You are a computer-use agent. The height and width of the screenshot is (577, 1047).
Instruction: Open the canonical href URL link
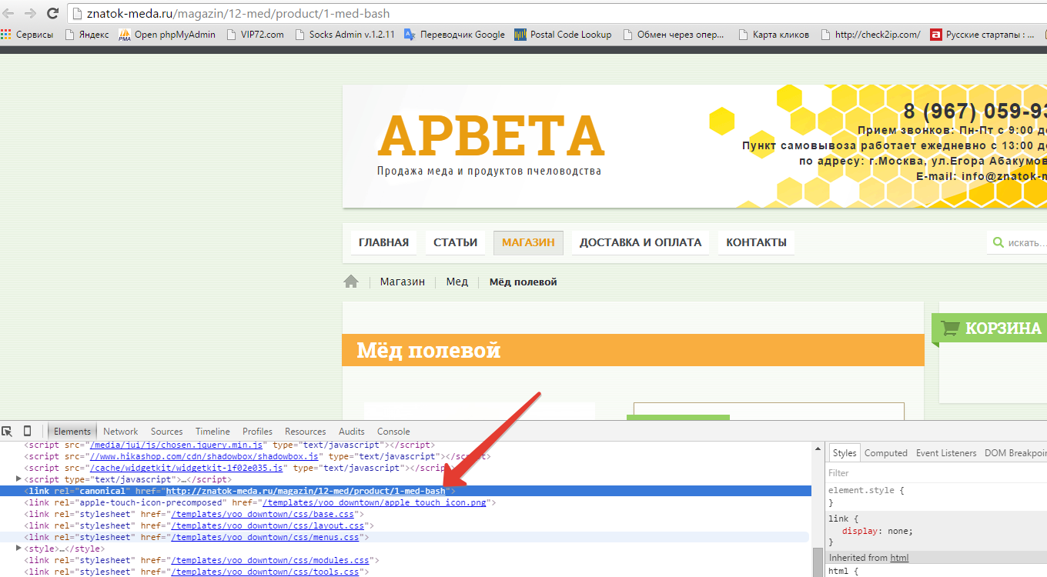(306, 491)
